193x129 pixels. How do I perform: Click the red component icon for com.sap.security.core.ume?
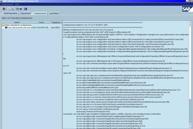click(6, 28)
